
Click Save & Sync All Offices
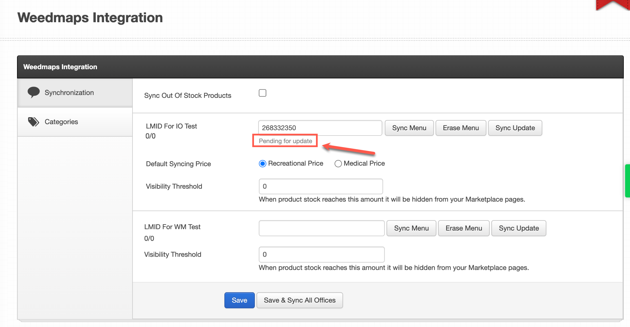[300, 300]
